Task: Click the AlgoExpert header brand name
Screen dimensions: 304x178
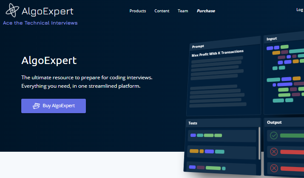Action: tap(48, 11)
